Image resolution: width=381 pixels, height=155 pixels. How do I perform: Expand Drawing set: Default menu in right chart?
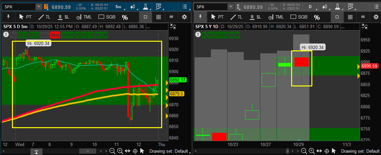point(360,151)
